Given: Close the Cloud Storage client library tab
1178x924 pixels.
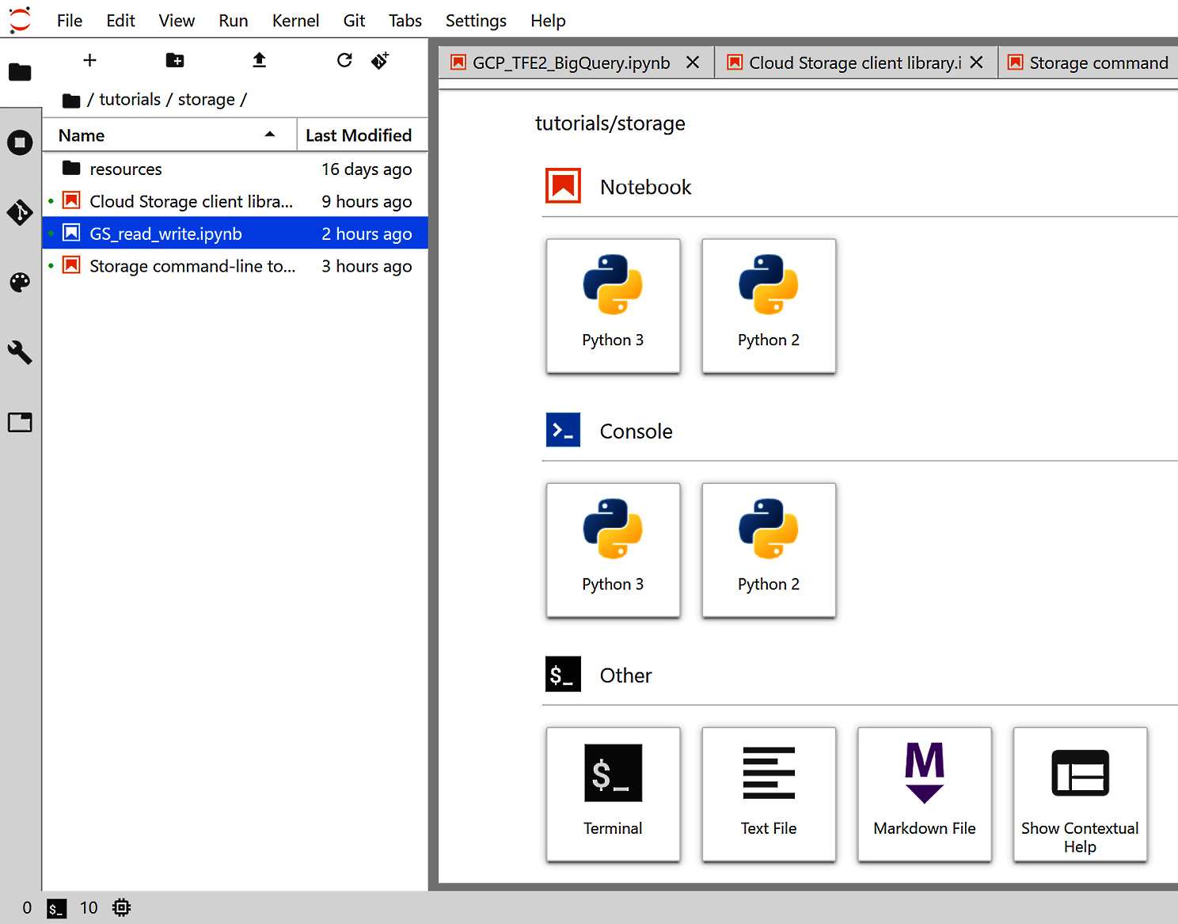Looking at the screenshot, I should [976, 62].
